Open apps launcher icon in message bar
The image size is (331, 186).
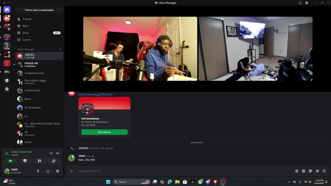pyautogui.click(x=324, y=171)
